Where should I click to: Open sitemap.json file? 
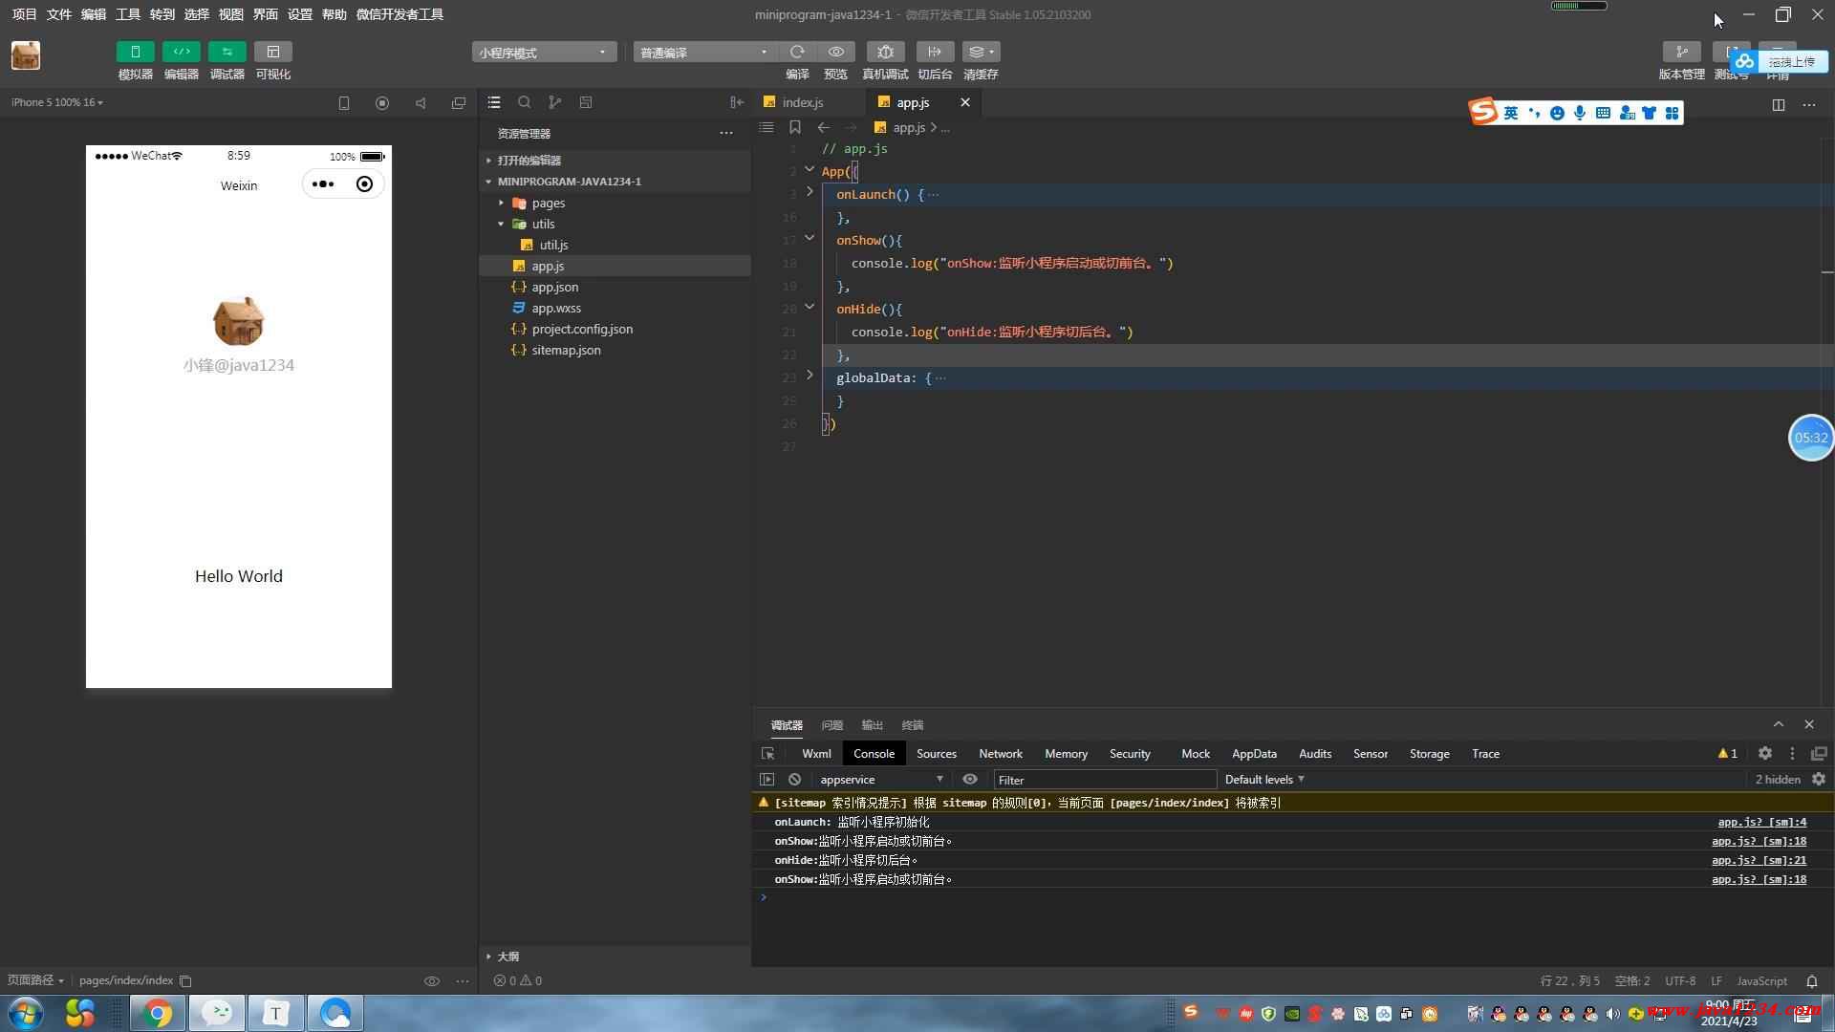pyautogui.click(x=615, y=350)
